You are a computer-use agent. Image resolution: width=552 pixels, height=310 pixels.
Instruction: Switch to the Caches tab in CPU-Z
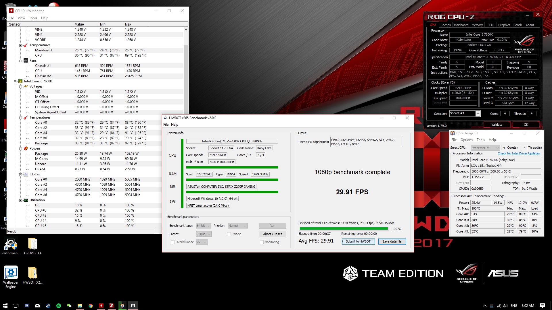(x=445, y=25)
